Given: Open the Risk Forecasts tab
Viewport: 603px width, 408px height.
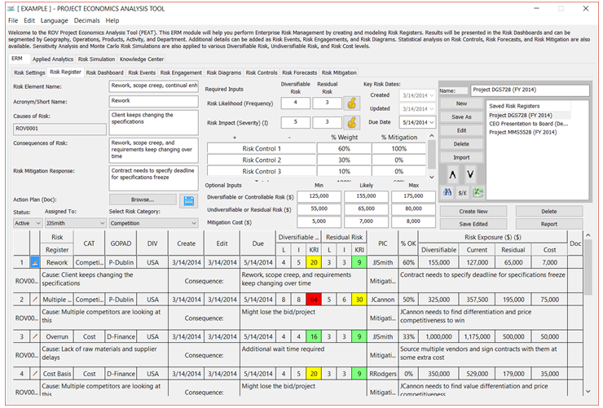Looking at the screenshot, I should [300, 72].
